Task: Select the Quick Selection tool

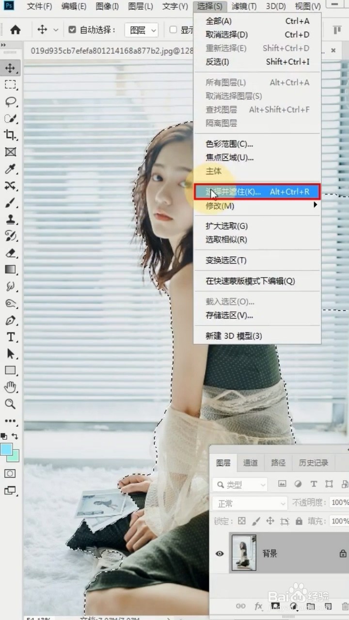Action: [10, 118]
